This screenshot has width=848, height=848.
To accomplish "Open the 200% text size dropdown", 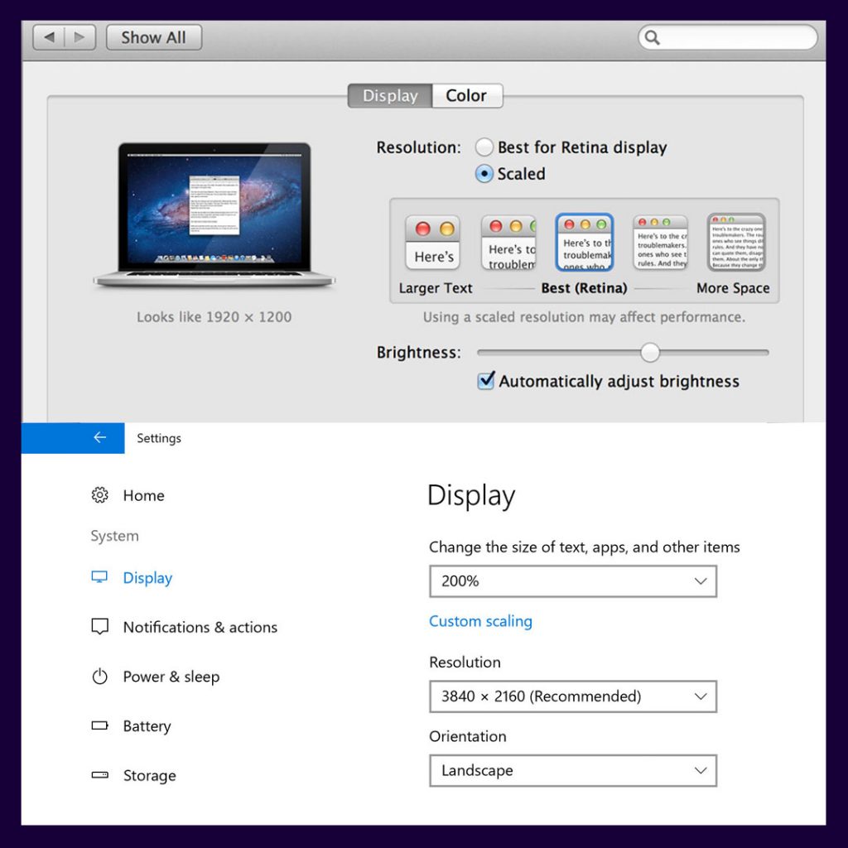I will point(572,581).
